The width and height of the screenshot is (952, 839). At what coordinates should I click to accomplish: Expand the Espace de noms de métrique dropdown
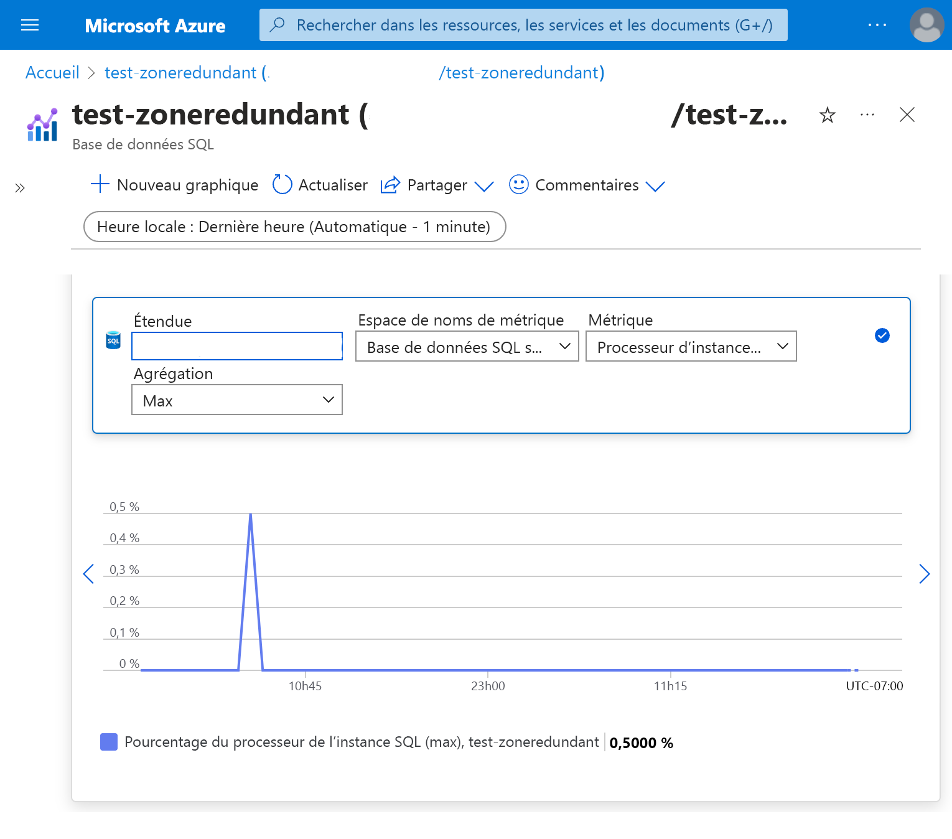[467, 347]
